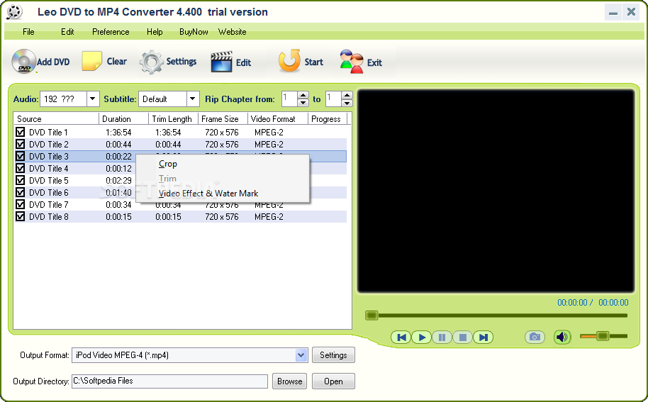Image resolution: width=648 pixels, height=402 pixels.
Task: Click the Clear sticky note icon
Action: pos(91,62)
